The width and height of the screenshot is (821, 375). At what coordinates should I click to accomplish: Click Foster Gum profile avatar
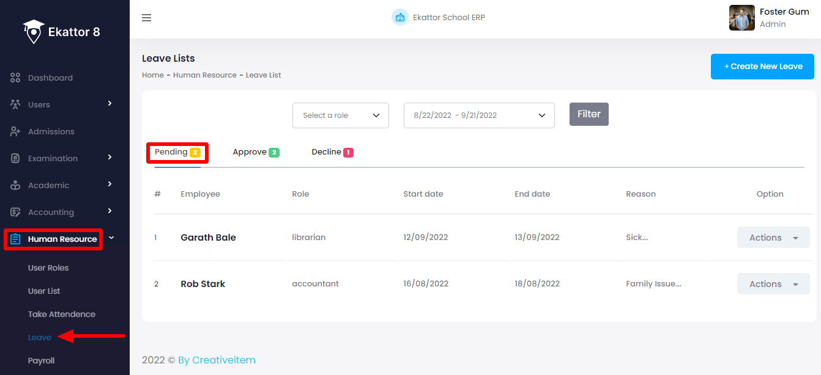tap(741, 18)
